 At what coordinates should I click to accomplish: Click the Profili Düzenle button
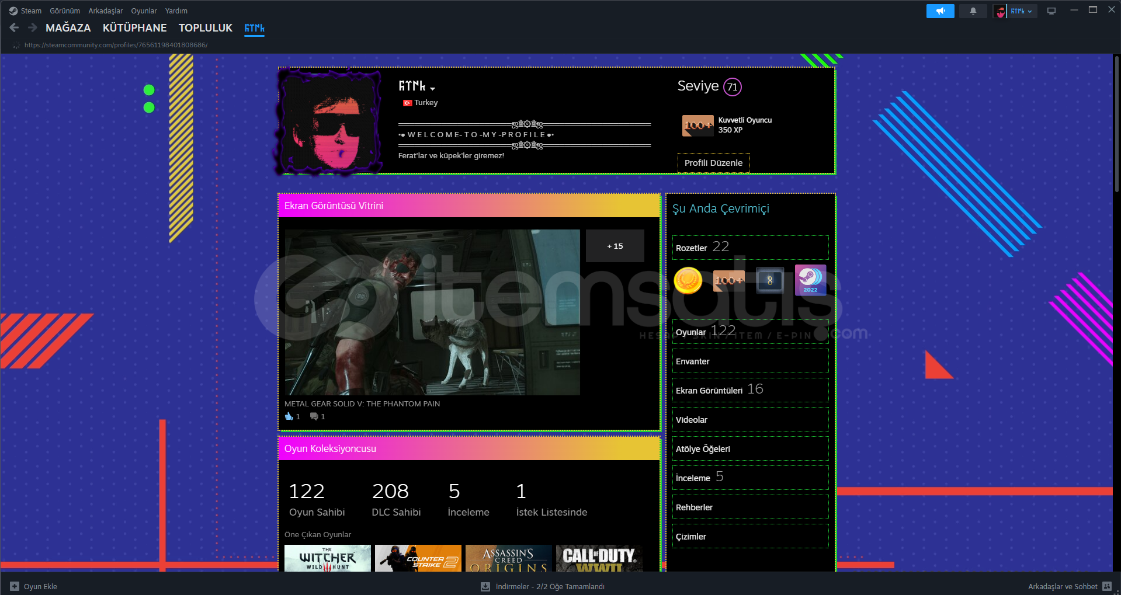pyautogui.click(x=713, y=163)
